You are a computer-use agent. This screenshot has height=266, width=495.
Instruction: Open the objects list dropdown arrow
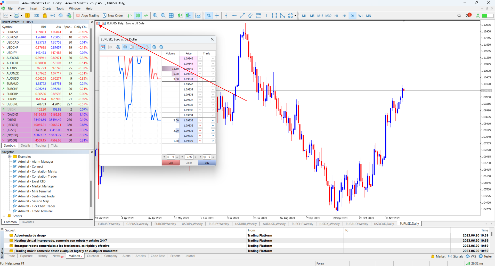point(295,15)
